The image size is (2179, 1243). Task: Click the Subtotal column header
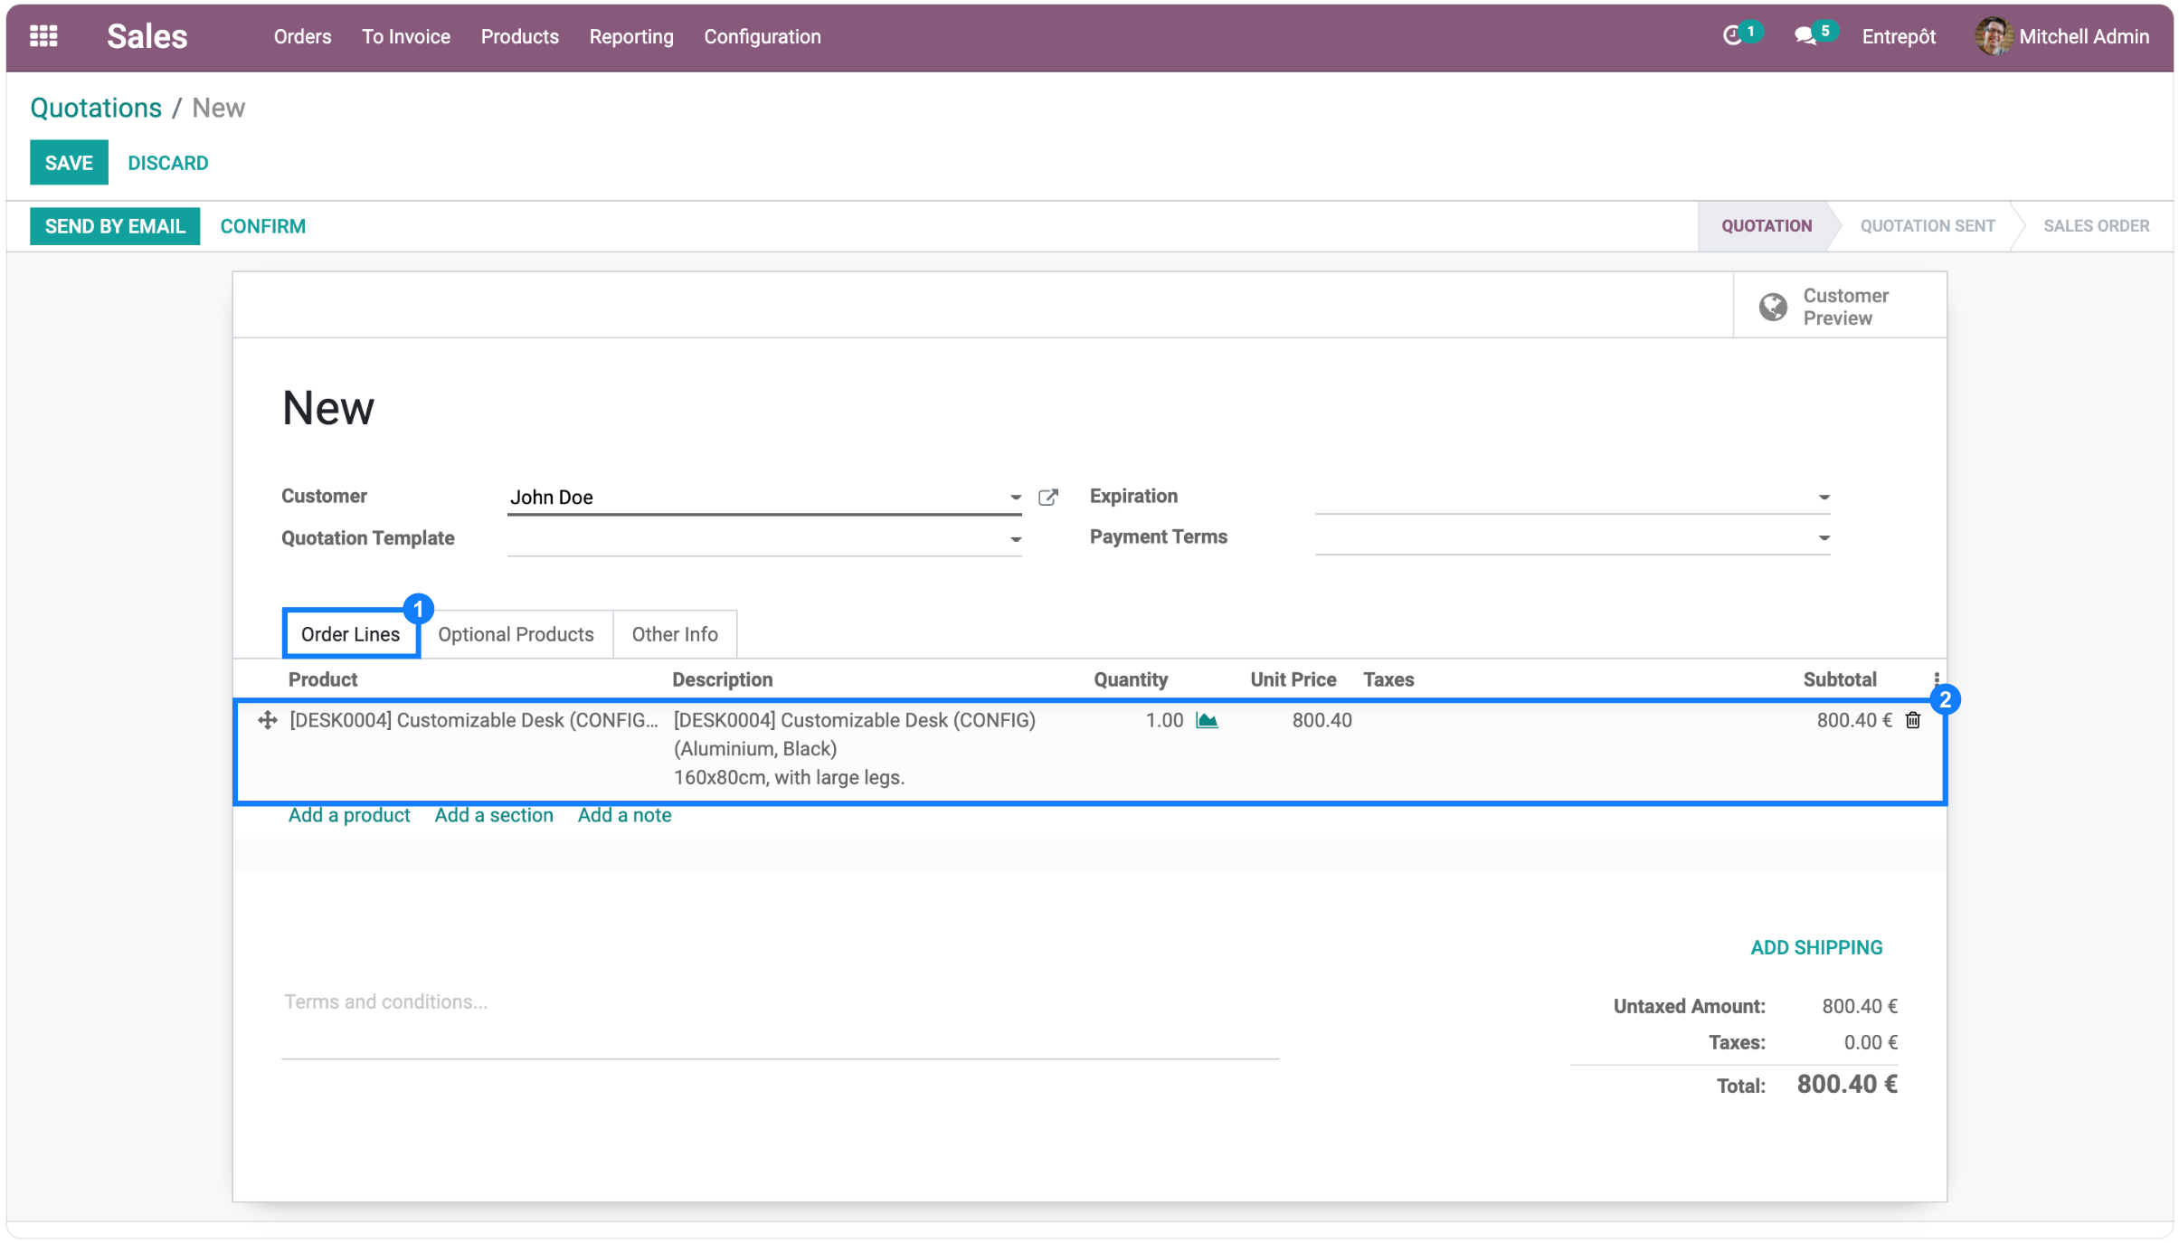click(x=1839, y=679)
